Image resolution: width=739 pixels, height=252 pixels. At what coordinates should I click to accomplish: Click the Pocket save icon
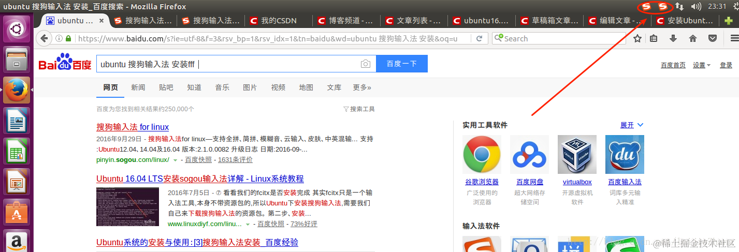pyautogui.click(x=713, y=38)
